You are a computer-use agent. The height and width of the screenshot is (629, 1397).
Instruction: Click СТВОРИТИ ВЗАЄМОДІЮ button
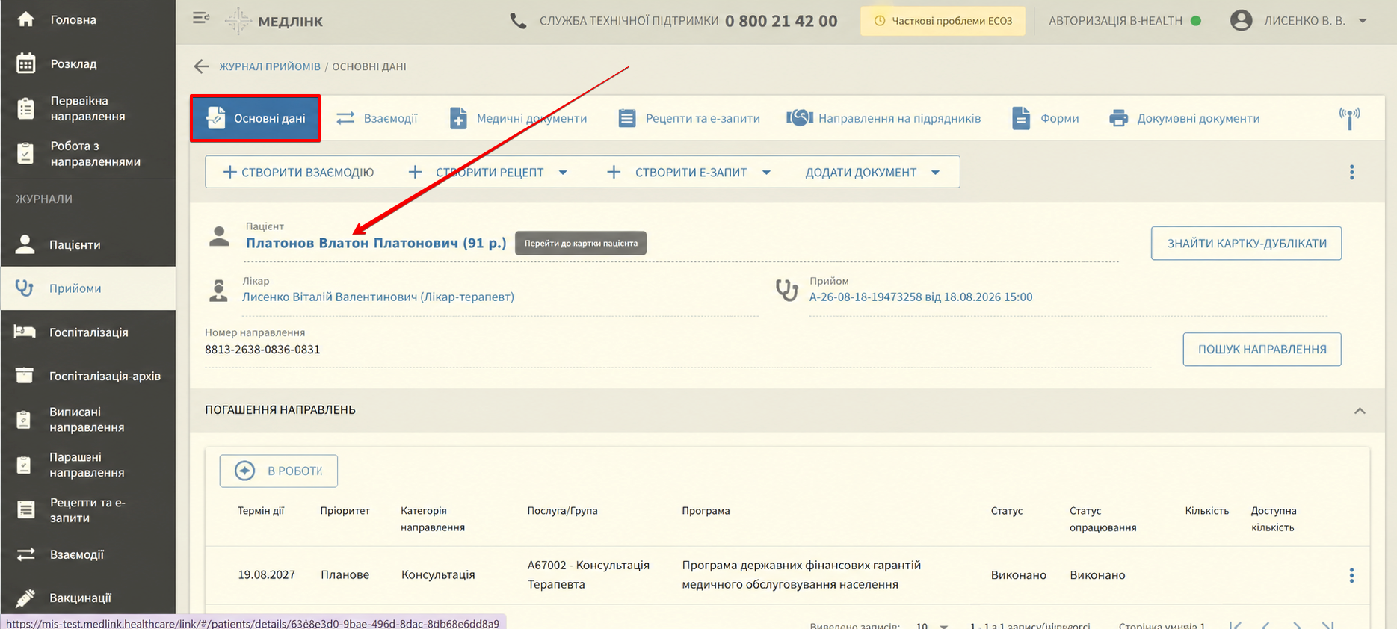point(298,173)
